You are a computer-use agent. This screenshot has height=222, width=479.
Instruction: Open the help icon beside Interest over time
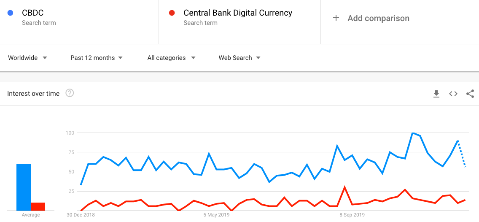[70, 93]
